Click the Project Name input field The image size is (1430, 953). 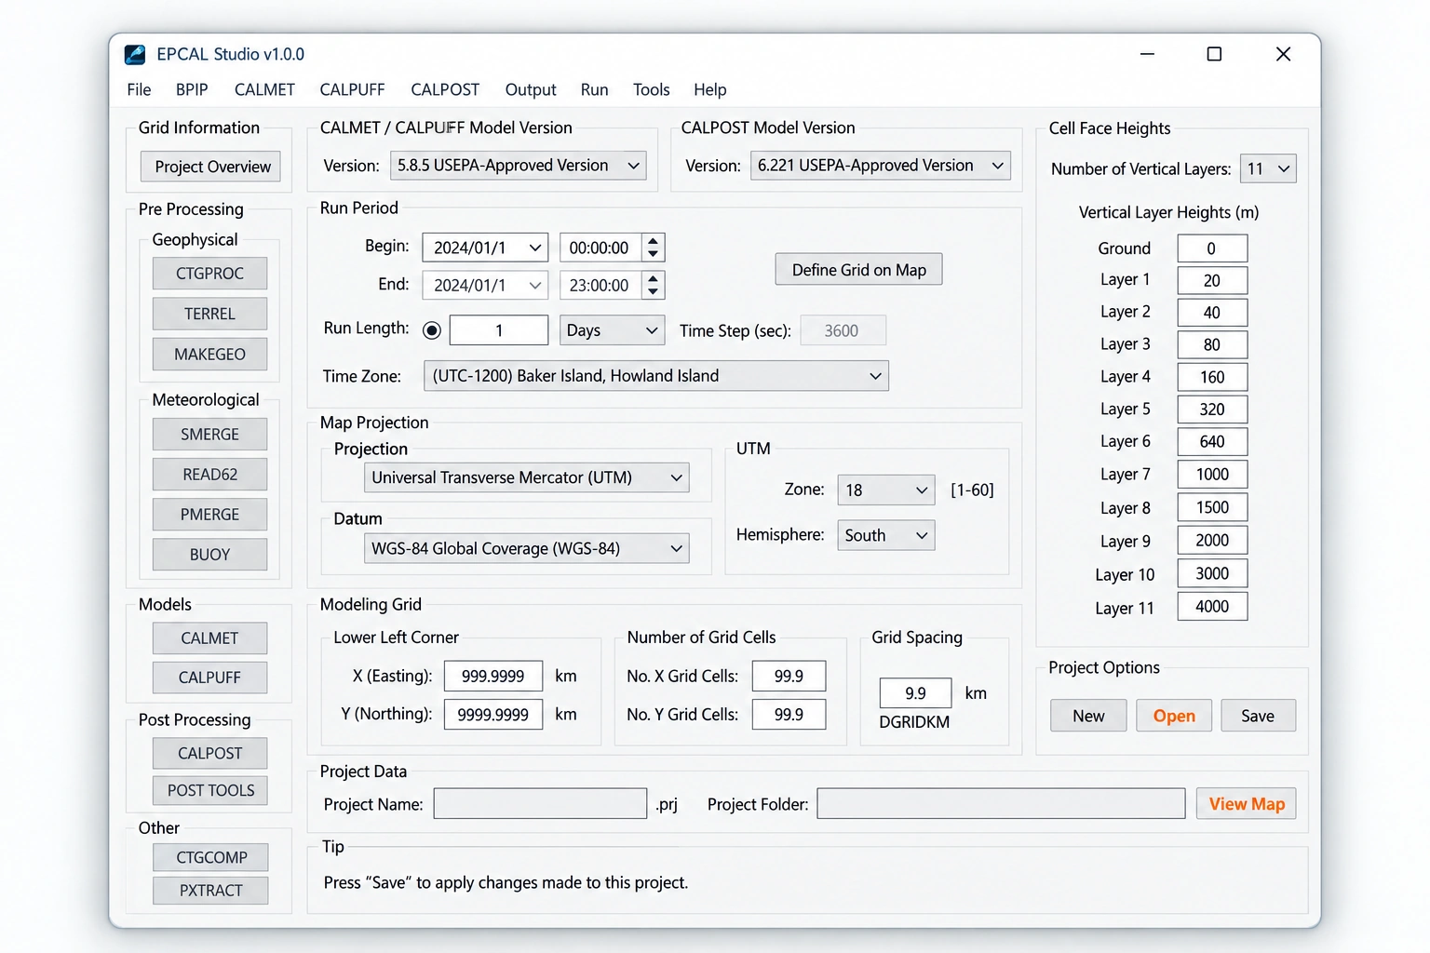coord(540,804)
